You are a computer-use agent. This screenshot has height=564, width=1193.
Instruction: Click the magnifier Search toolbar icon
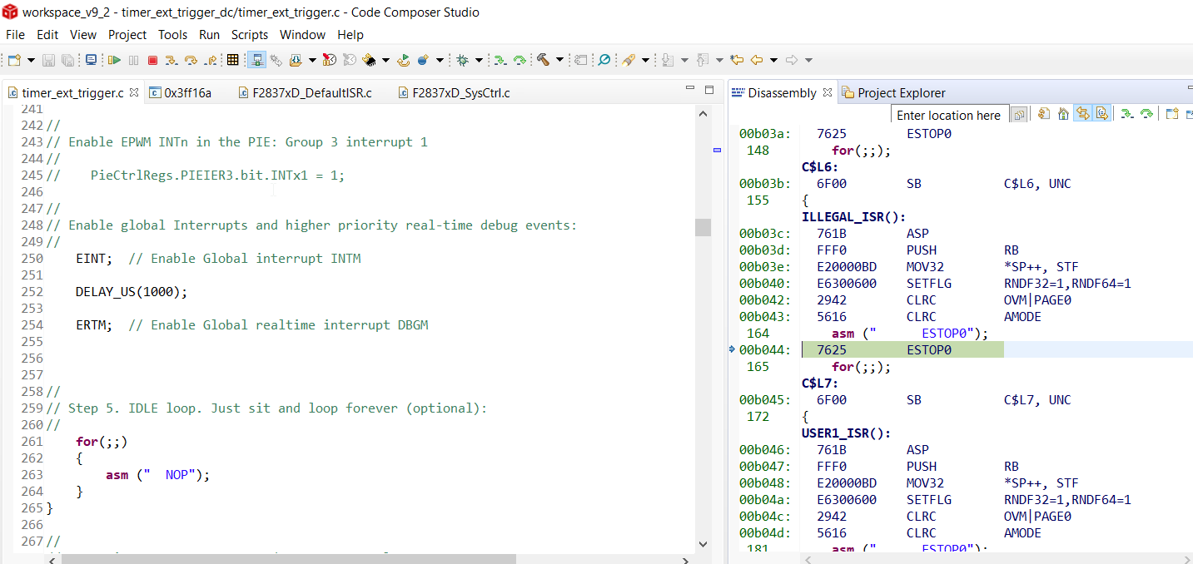pos(604,60)
